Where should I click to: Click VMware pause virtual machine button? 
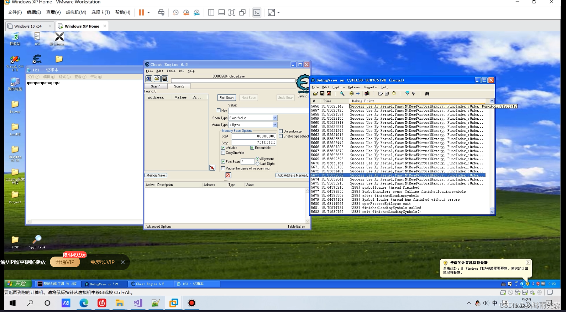click(x=141, y=12)
